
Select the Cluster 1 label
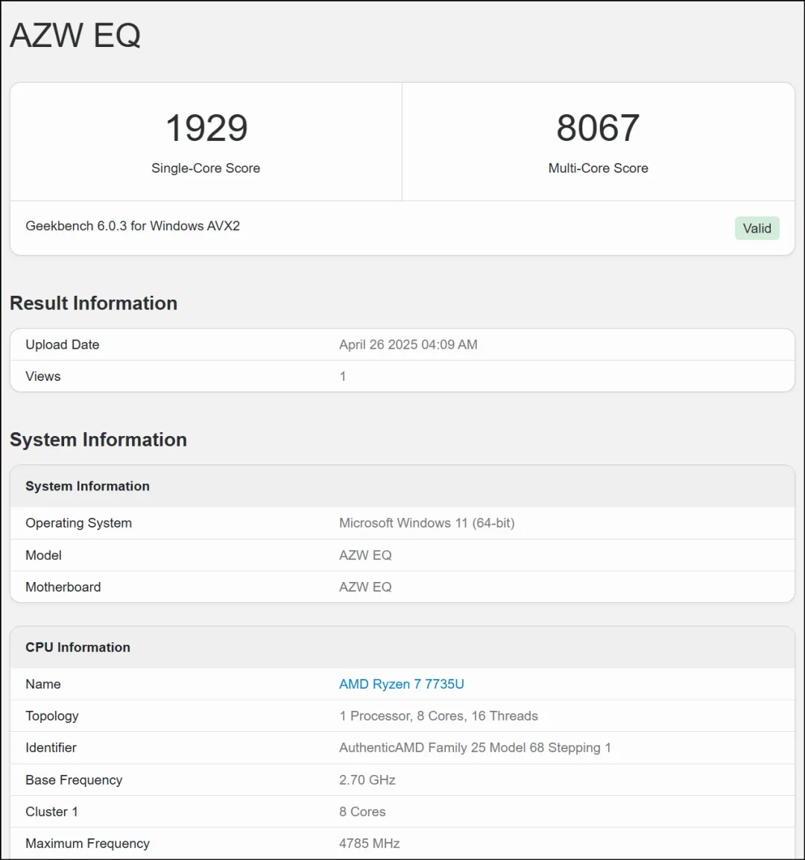[x=51, y=812]
